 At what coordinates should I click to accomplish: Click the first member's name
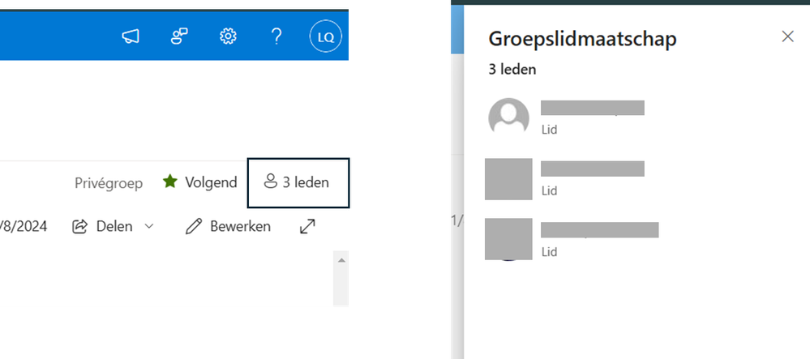[x=592, y=109]
